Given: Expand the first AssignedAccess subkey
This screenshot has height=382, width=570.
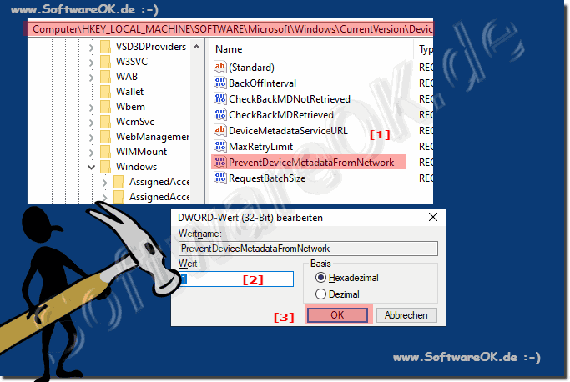Looking at the screenshot, I should [104, 182].
